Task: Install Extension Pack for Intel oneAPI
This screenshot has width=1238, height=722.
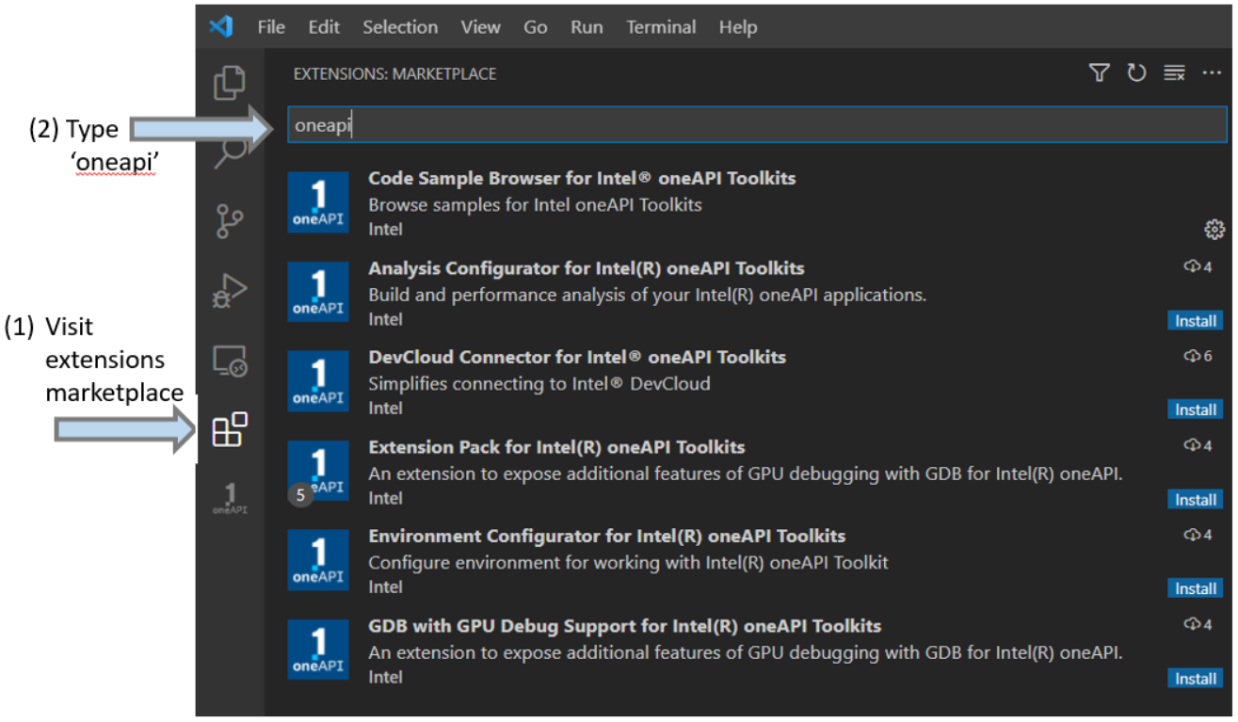Action: coord(1196,500)
